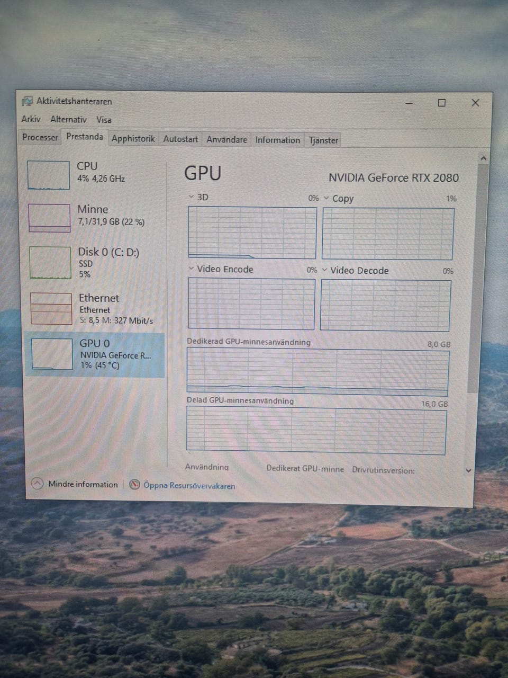The height and width of the screenshot is (678, 508).
Task: Click the 7,1/31,9 GB (22 %) memory value
Action: click(x=111, y=222)
